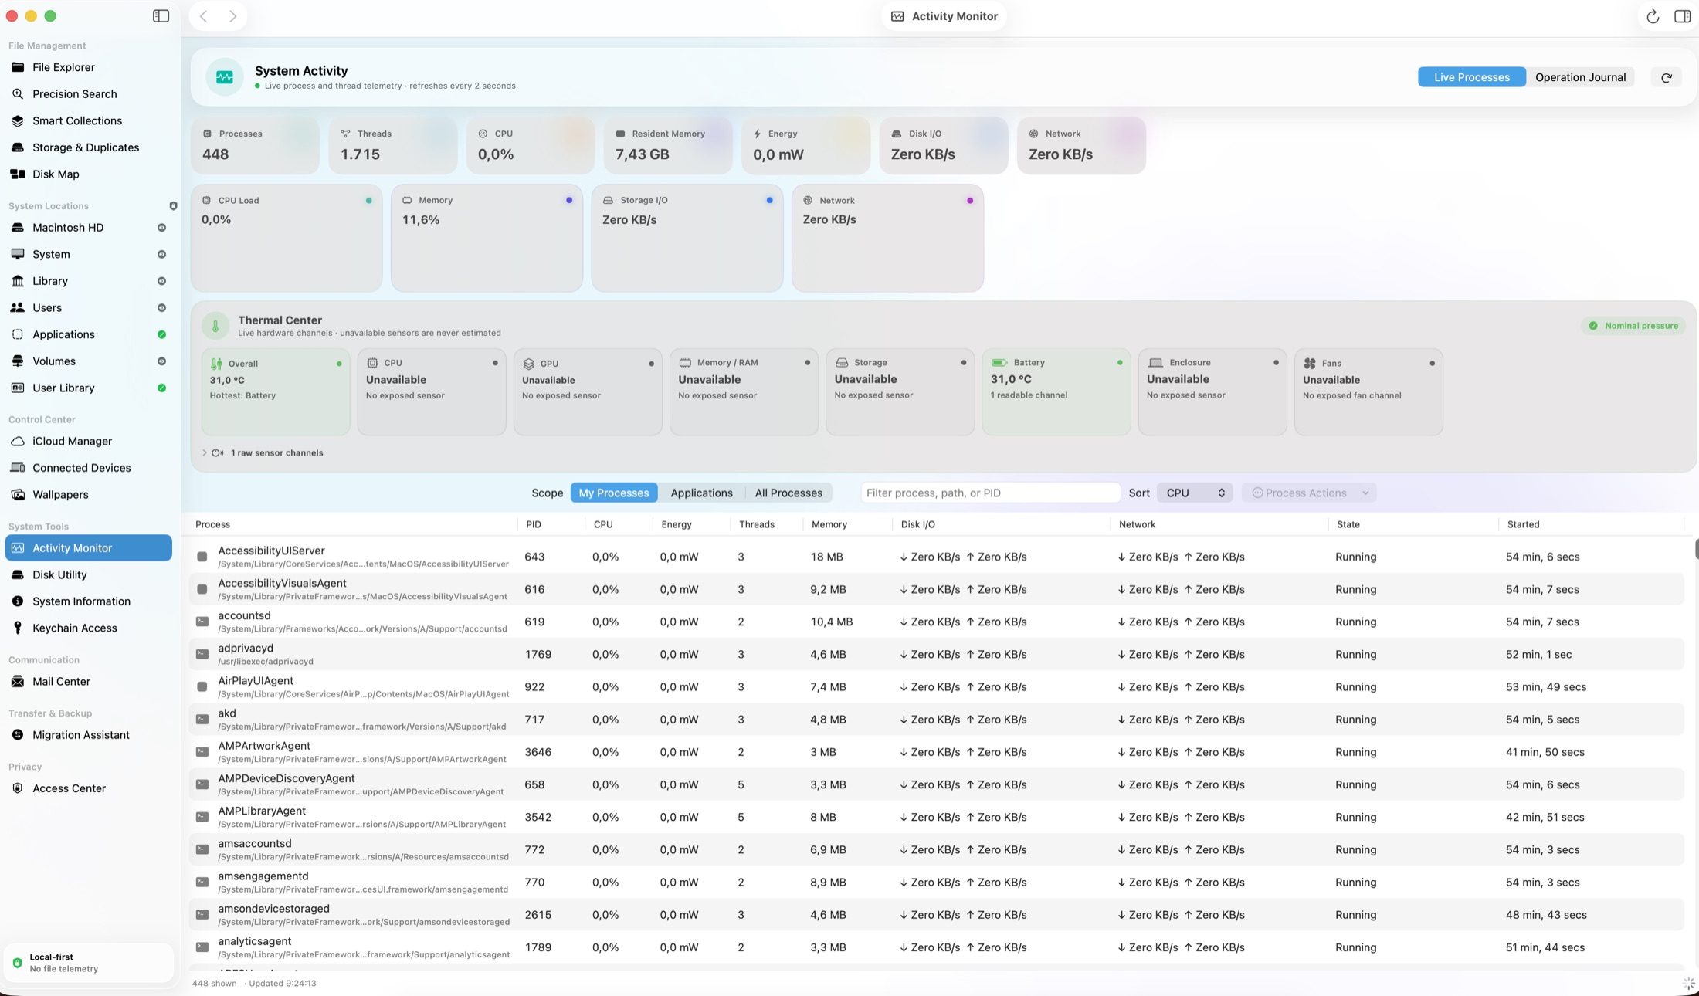Image resolution: width=1699 pixels, height=996 pixels.
Task: Open the System location item
Action: [88, 254]
